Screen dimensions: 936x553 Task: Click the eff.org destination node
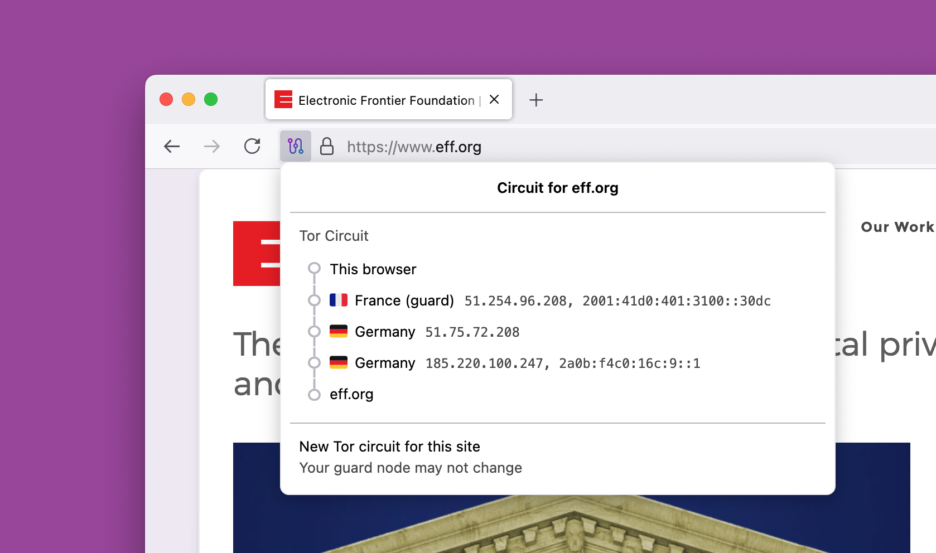pyautogui.click(x=351, y=395)
